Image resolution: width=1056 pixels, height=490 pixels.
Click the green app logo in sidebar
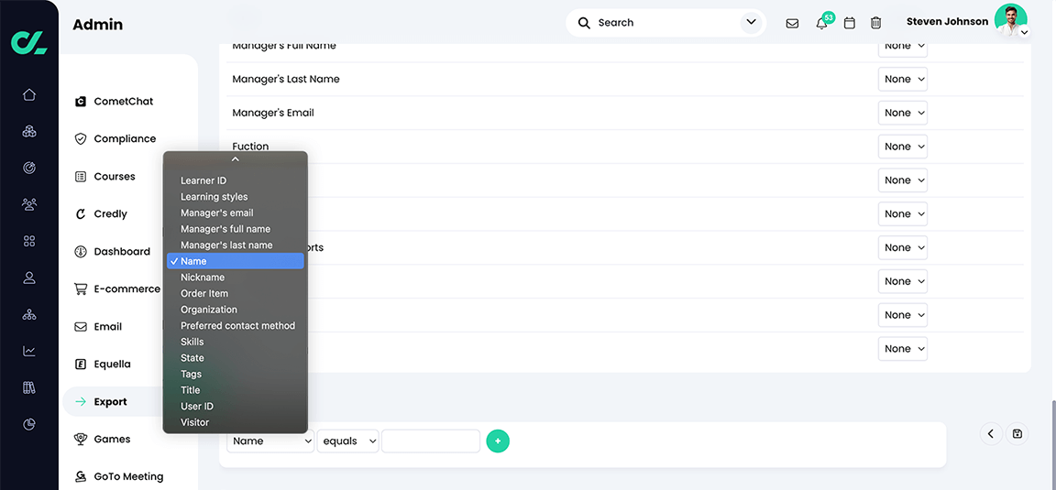coord(29,41)
